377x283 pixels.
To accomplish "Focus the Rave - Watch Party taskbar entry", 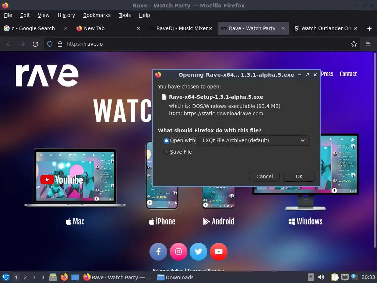I will pos(118,277).
